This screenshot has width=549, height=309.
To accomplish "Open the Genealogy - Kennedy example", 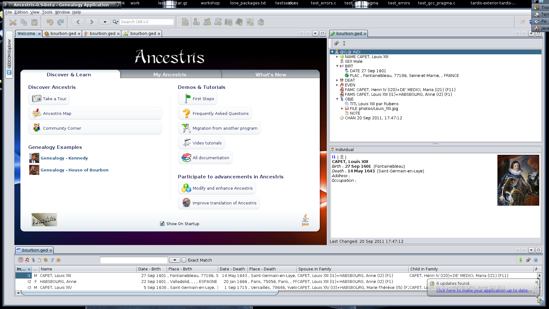I will [64, 158].
